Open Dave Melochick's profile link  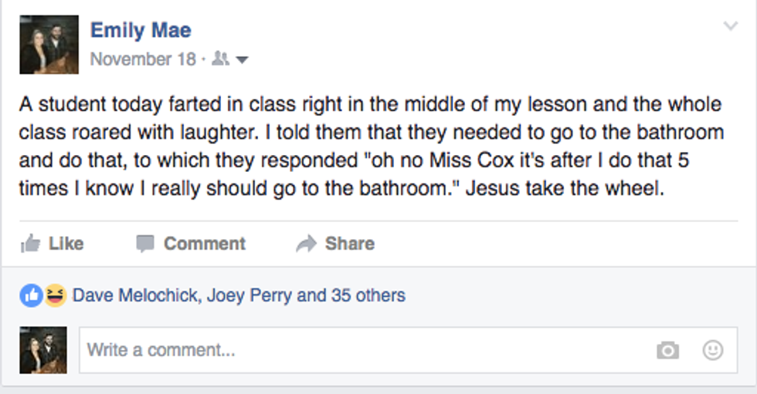coord(134,295)
